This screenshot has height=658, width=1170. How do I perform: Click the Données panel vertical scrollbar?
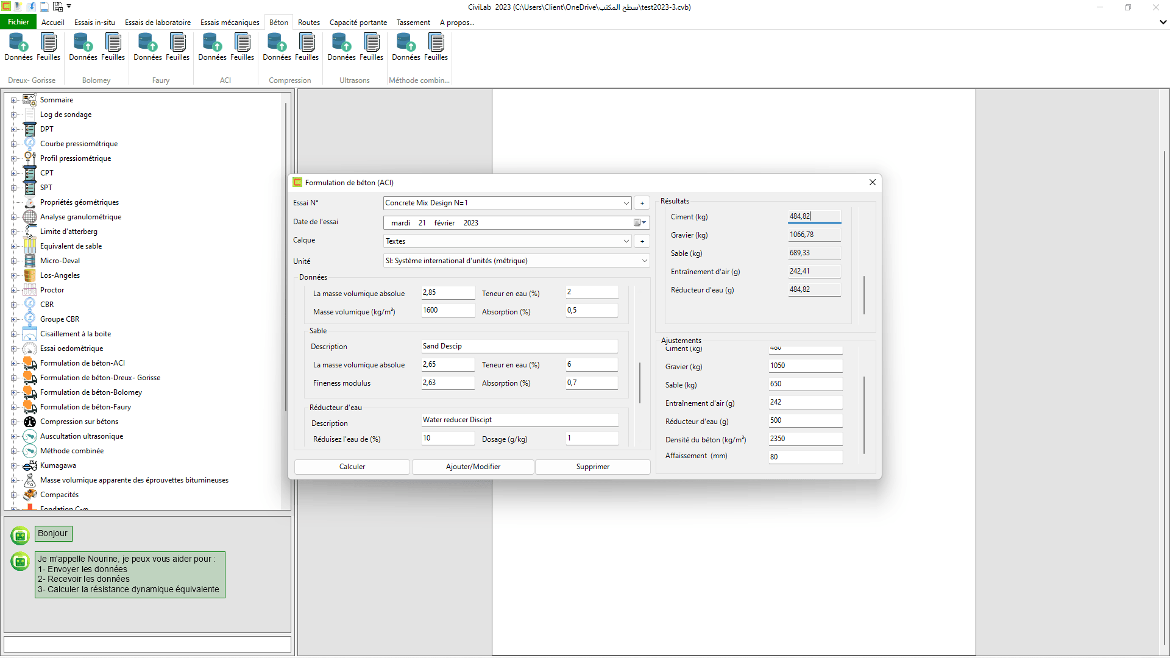[x=640, y=383]
